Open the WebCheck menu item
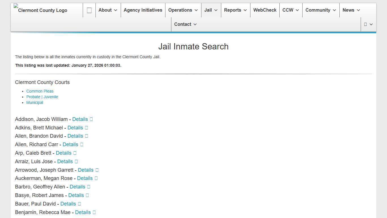 [x=265, y=10]
